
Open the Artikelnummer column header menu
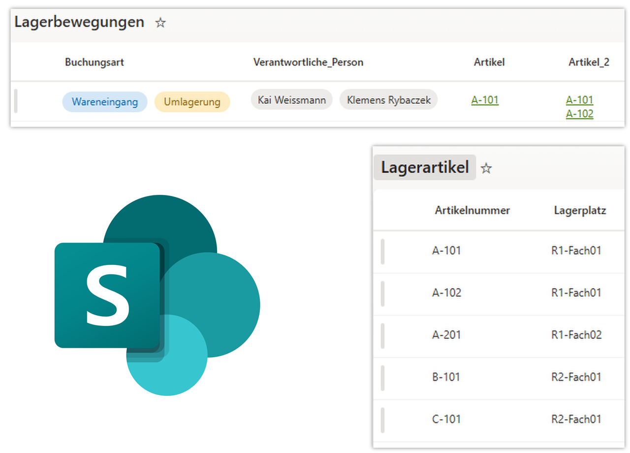472,211
